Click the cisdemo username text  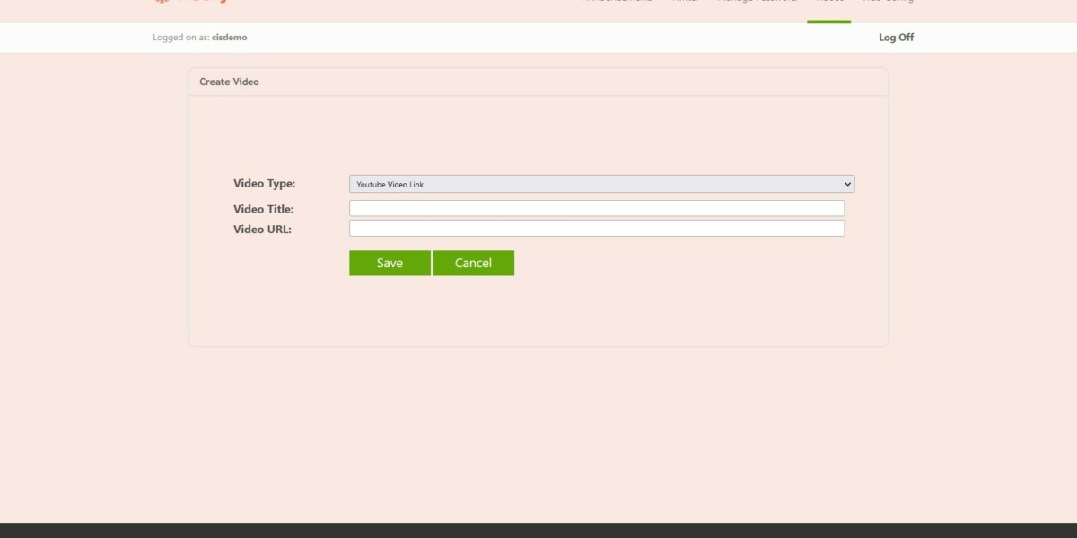230,38
